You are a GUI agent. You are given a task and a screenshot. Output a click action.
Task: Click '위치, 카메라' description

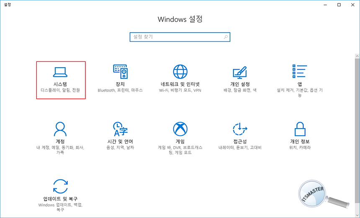[300, 147]
